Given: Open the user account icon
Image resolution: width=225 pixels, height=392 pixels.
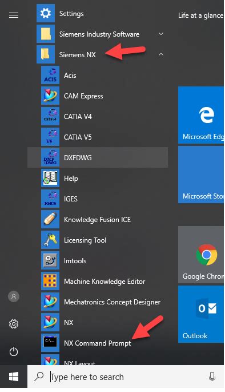Looking at the screenshot, I should point(14,296).
